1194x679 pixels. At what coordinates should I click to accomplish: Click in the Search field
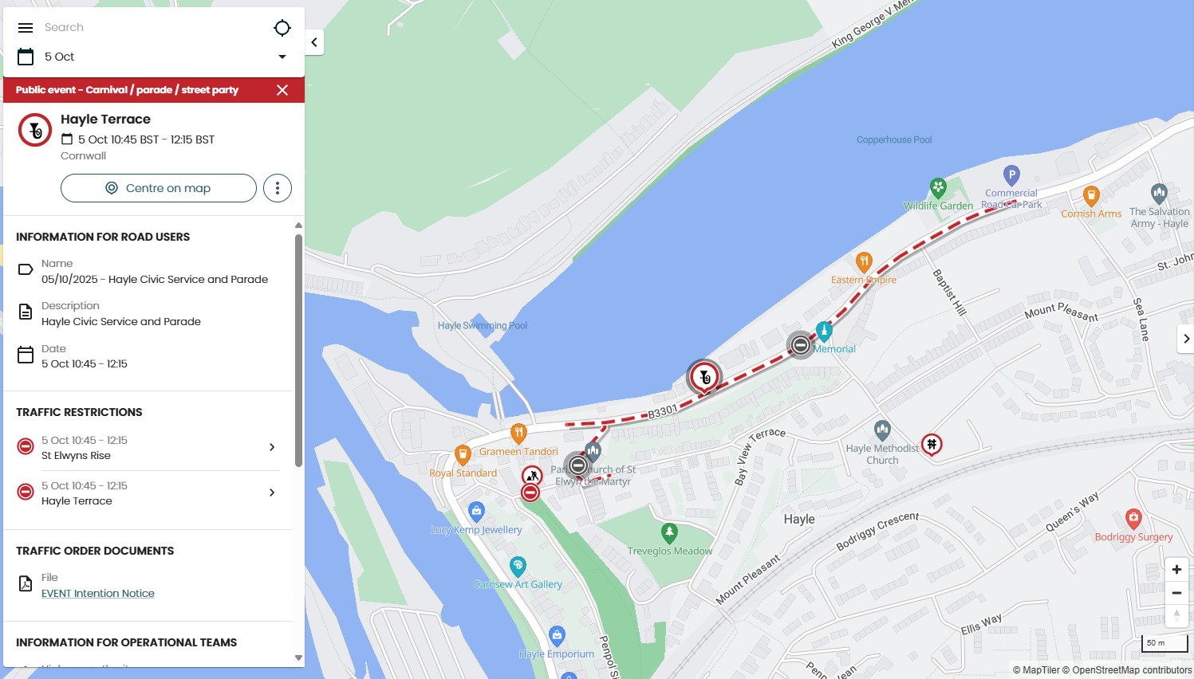(152, 28)
